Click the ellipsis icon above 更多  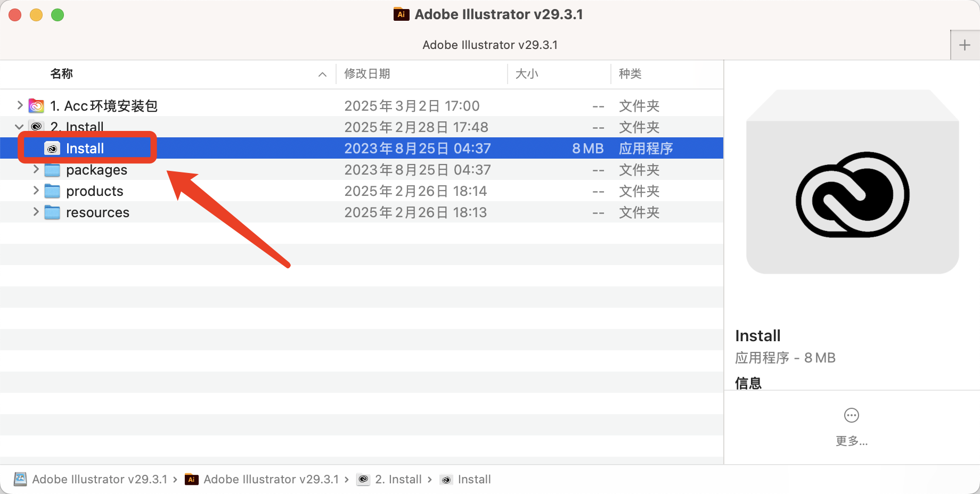pyautogui.click(x=852, y=415)
